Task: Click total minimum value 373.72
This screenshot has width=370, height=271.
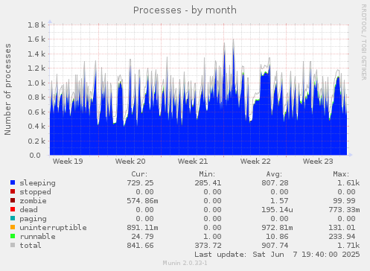Action: point(208,246)
